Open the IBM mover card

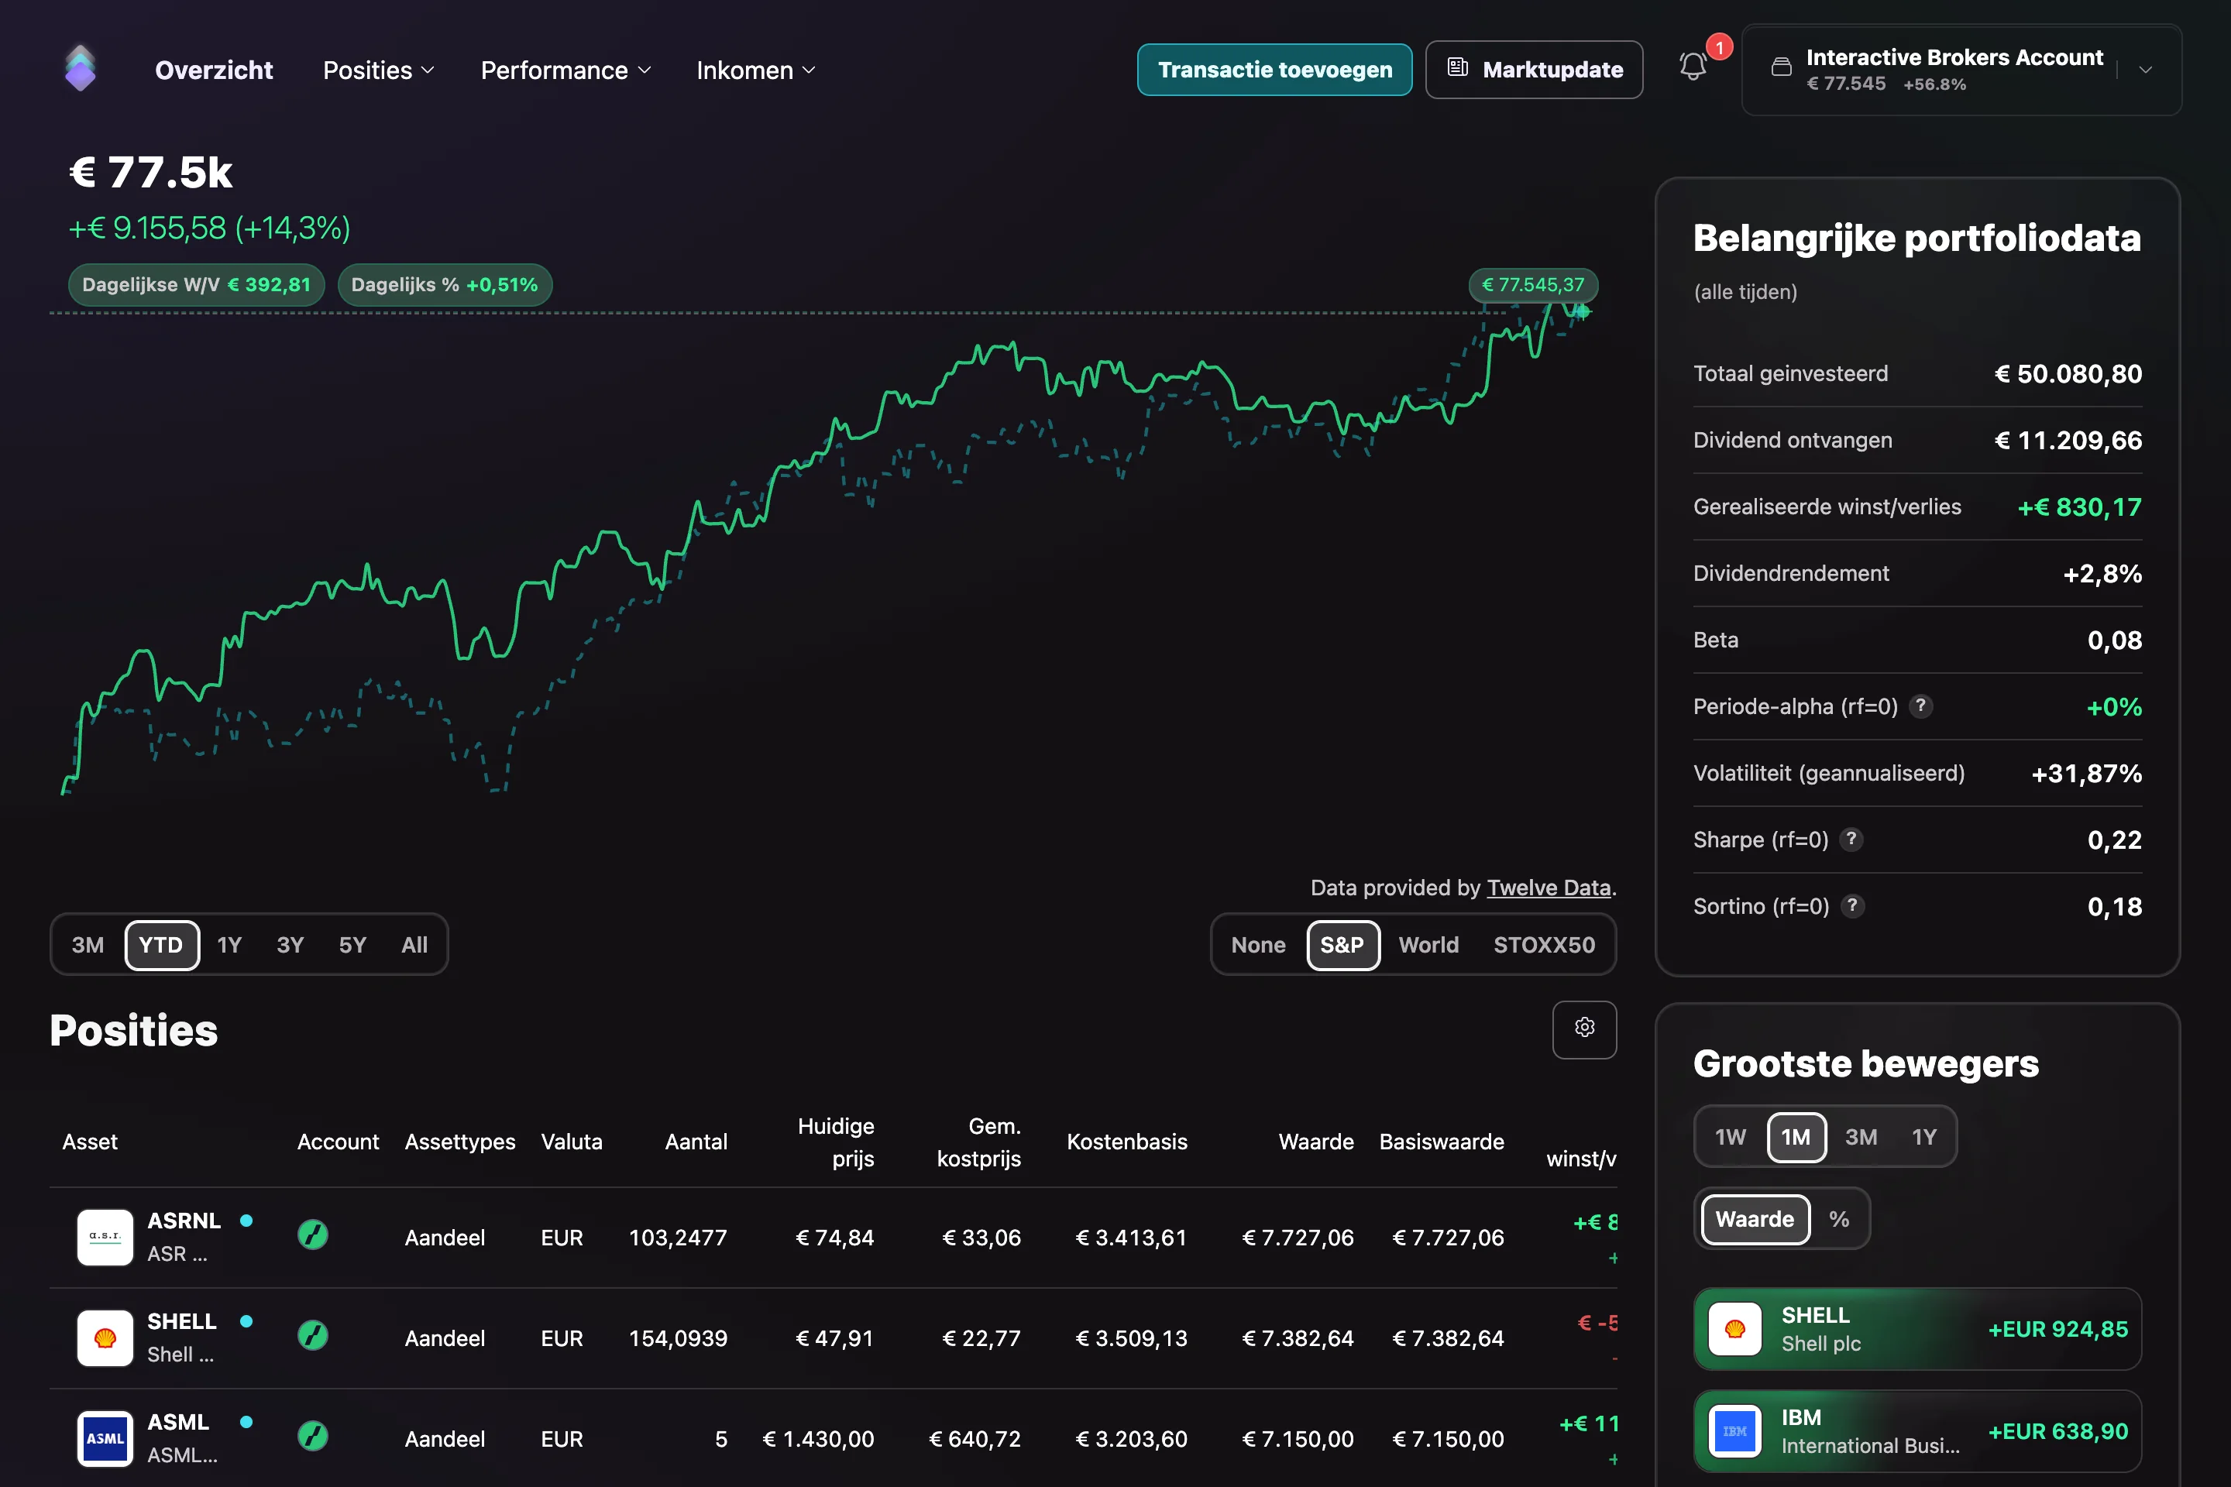point(1917,1431)
